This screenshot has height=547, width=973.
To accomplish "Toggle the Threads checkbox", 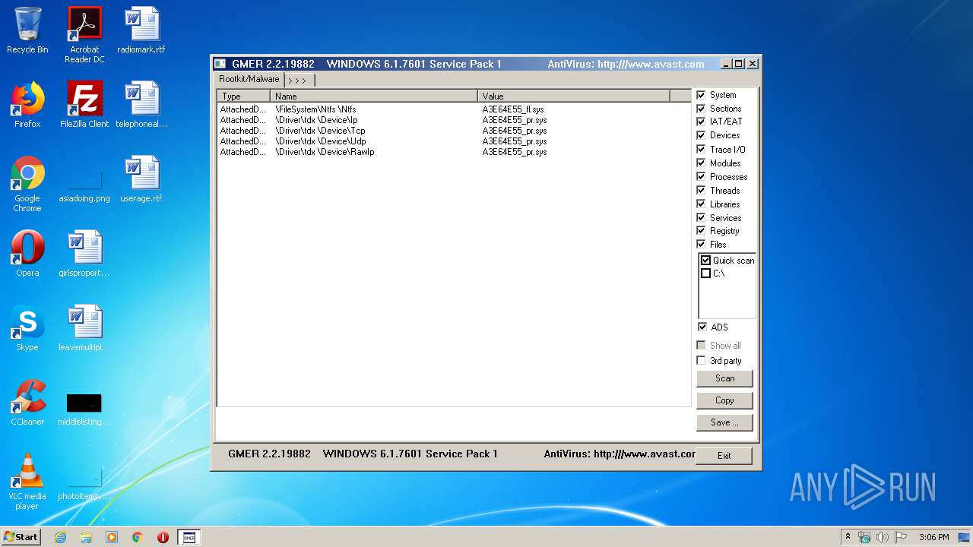I will (701, 191).
